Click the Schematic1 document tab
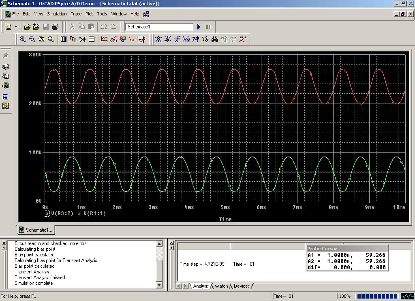Image resolution: width=415 pixels, height=301 pixels. click(x=36, y=230)
